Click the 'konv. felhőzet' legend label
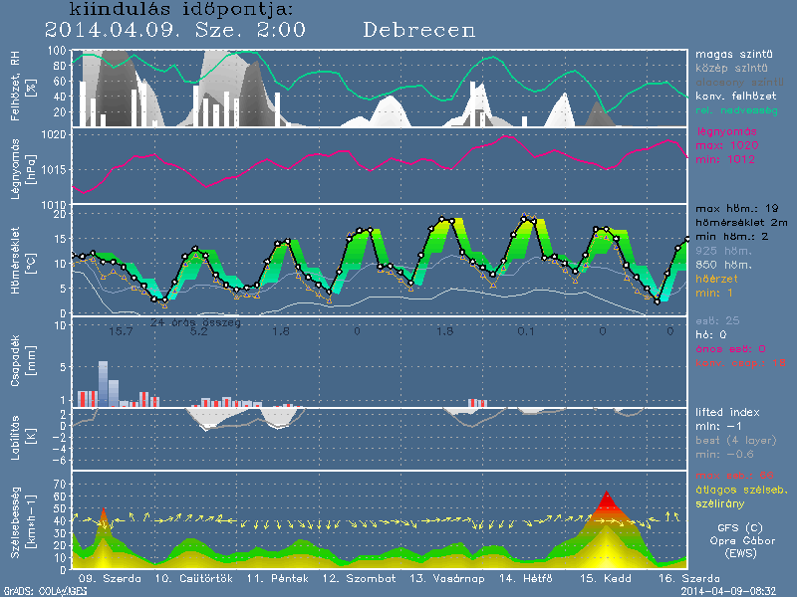The image size is (797, 597). click(735, 94)
